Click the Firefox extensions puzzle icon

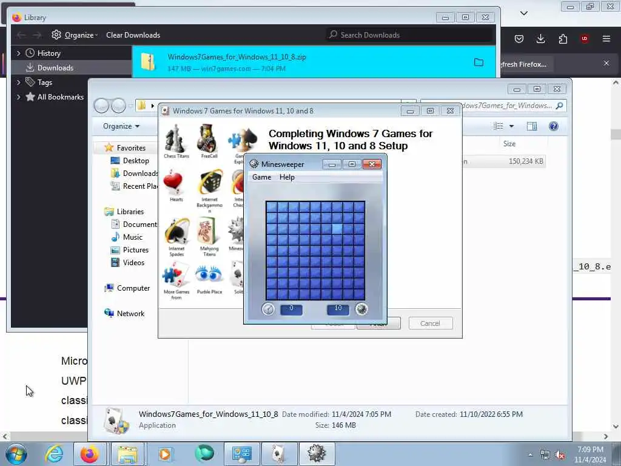click(563, 39)
